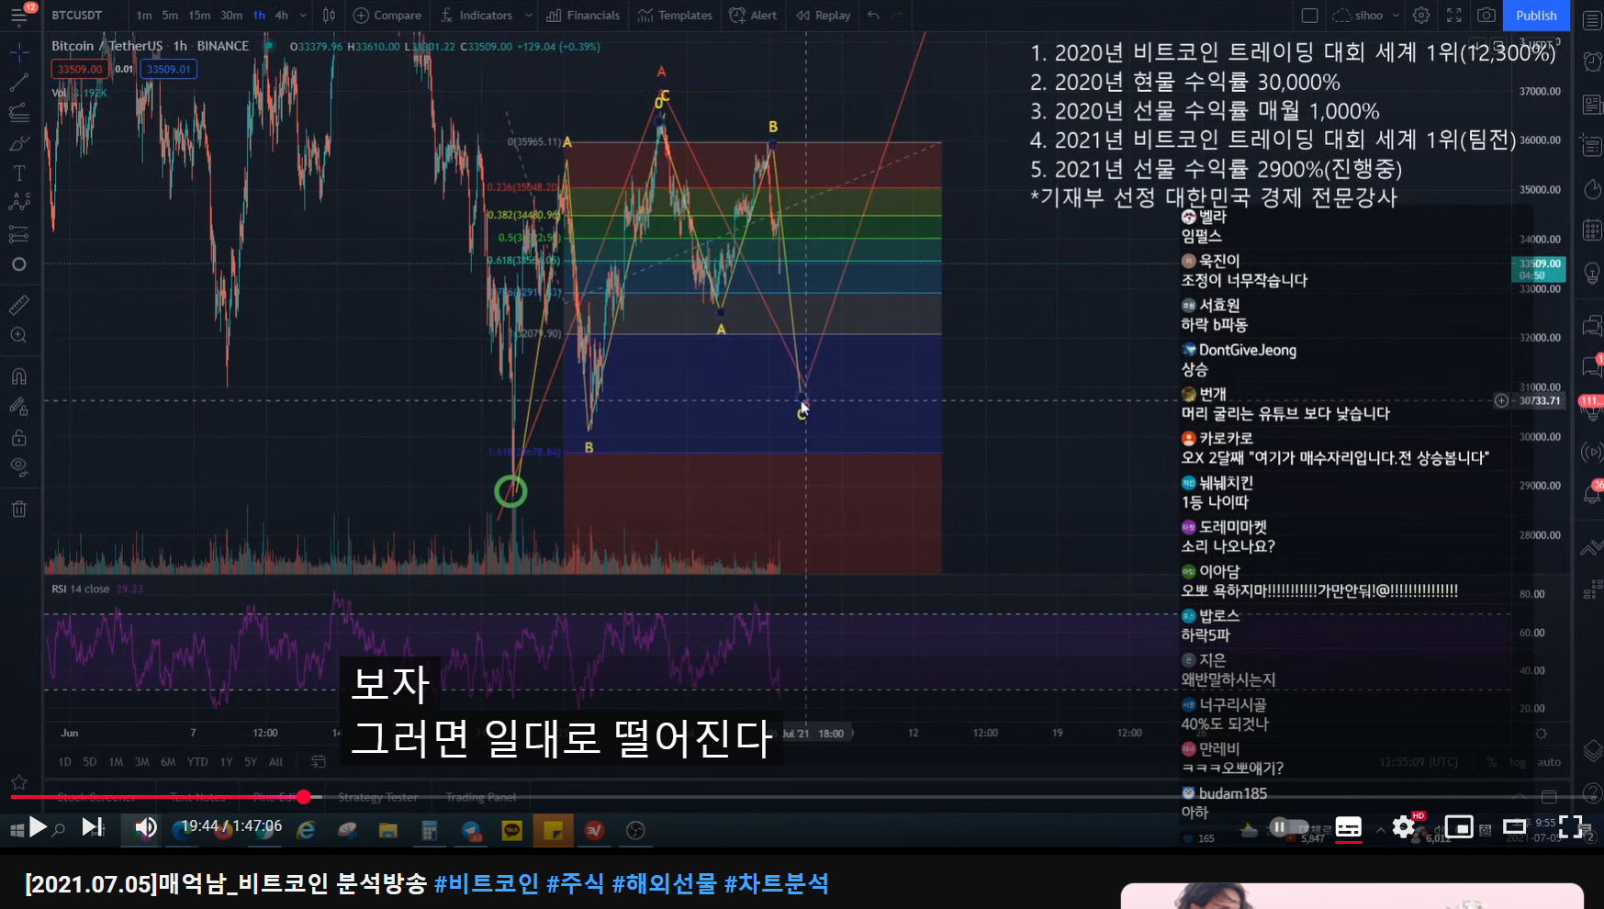
Task: Click the BTCUSDT symbol search field
Action: pyautogui.click(x=77, y=15)
